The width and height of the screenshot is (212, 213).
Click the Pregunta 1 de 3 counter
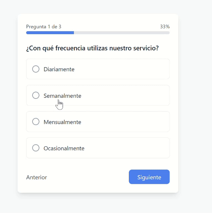44,27
